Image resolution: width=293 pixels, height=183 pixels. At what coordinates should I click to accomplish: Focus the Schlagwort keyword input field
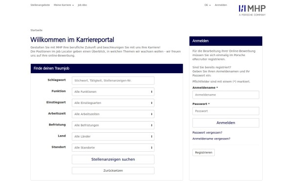[113, 81]
